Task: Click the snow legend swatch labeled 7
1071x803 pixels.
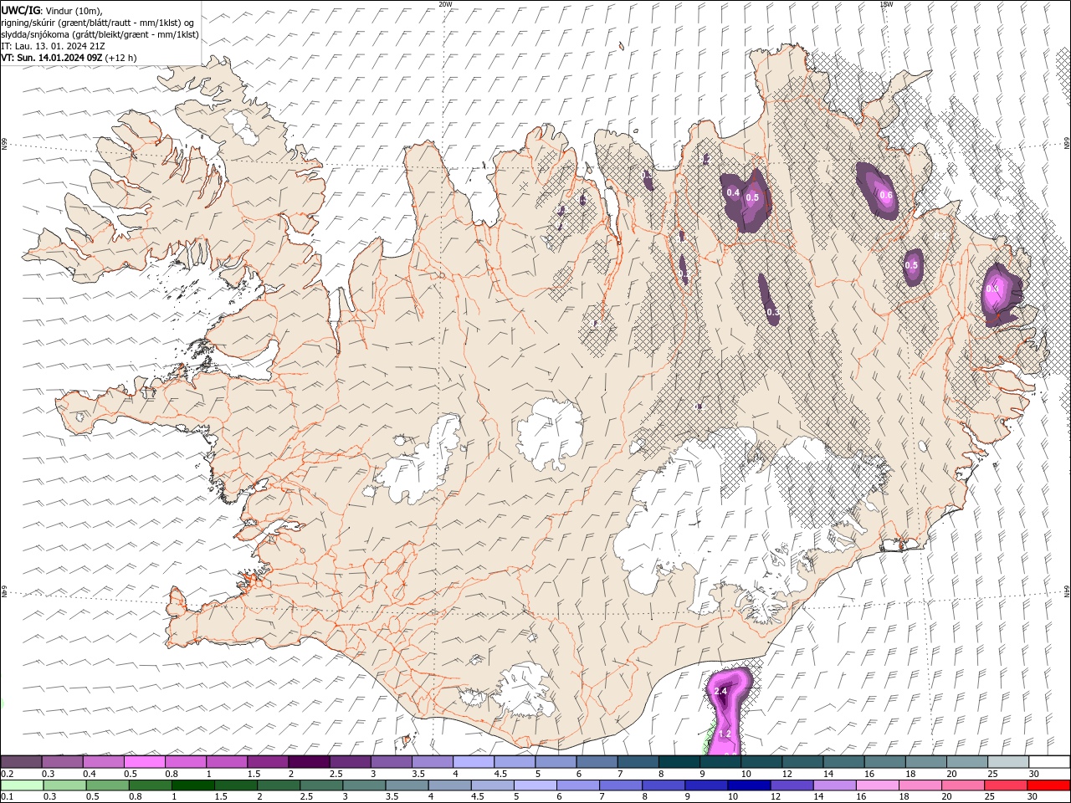Action: (637, 762)
